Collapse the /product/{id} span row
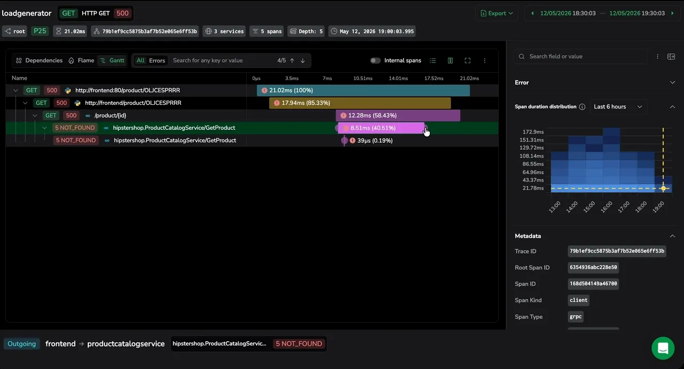The width and height of the screenshot is (684, 369). pyautogui.click(x=35, y=115)
